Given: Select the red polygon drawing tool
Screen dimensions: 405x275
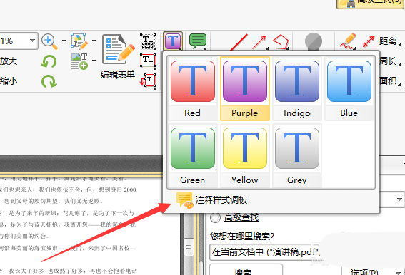Looking at the screenshot, I should (x=281, y=42).
